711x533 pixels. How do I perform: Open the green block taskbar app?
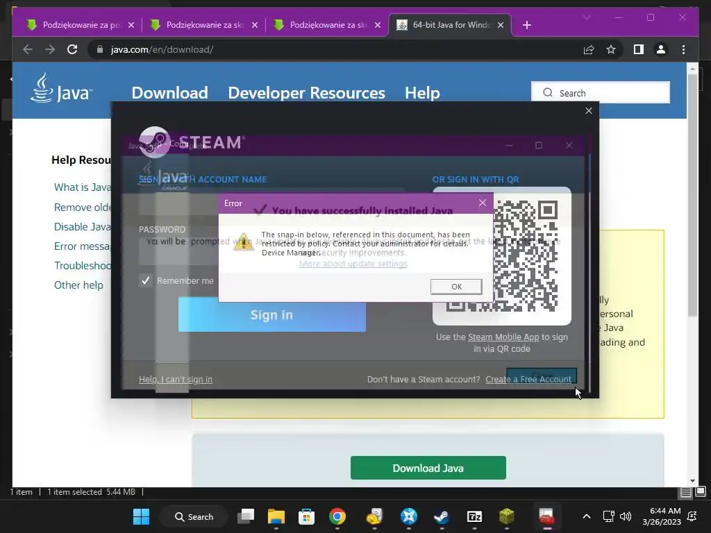coord(506,516)
